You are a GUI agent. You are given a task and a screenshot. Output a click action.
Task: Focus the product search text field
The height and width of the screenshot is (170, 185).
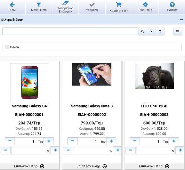coord(70,31)
